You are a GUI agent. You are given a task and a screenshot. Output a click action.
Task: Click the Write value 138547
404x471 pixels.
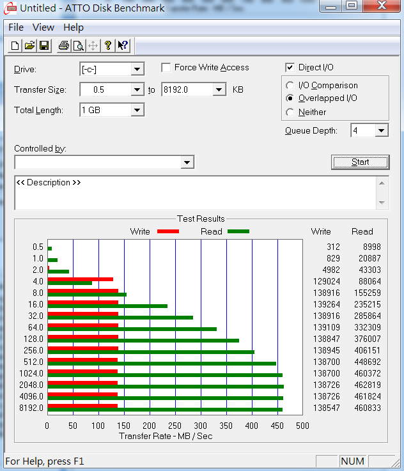click(x=327, y=408)
